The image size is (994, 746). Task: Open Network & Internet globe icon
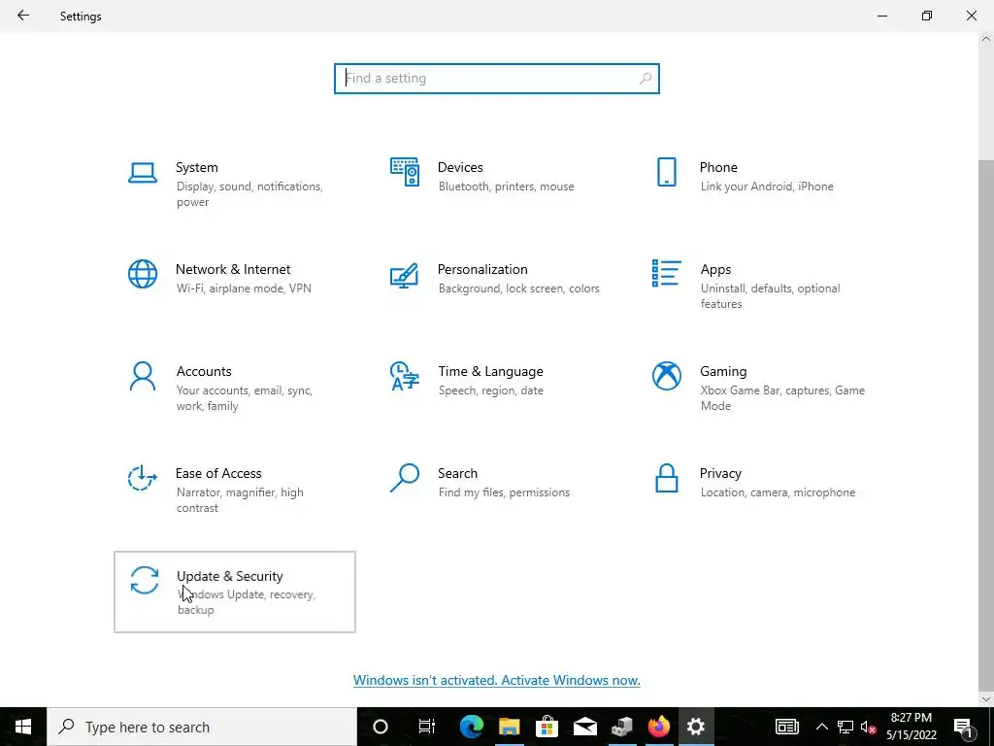[143, 274]
